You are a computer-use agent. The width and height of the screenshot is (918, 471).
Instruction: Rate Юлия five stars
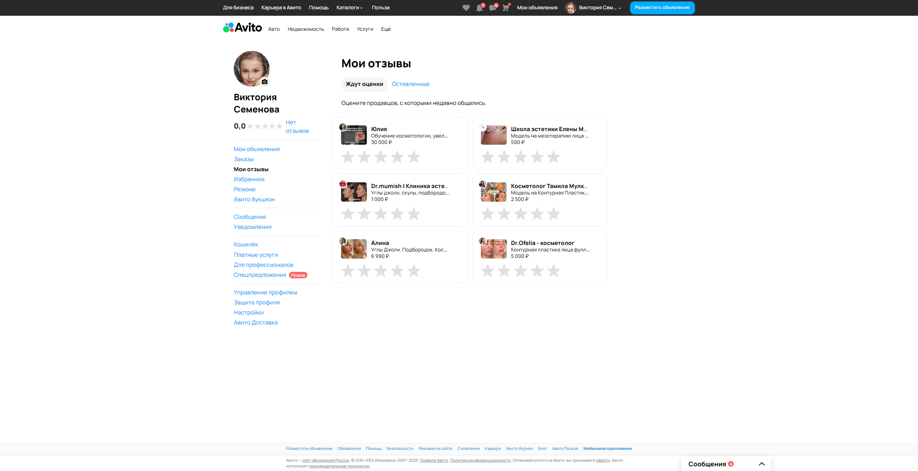coord(414,157)
